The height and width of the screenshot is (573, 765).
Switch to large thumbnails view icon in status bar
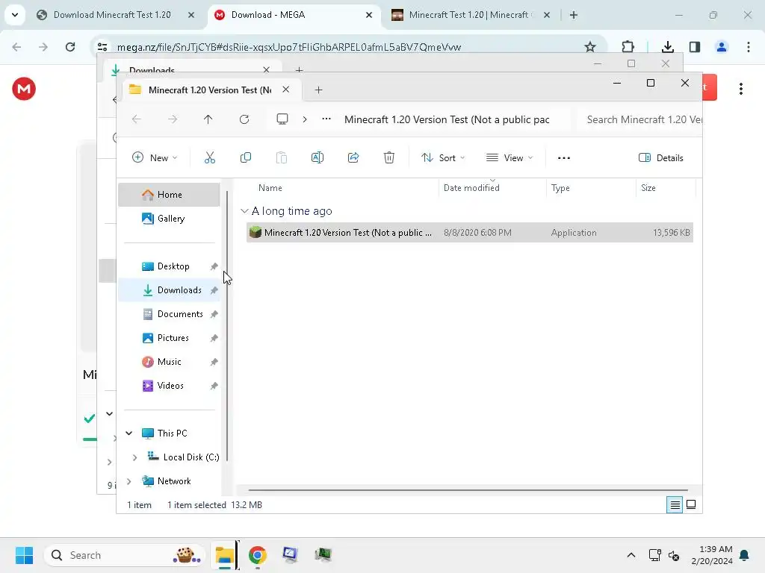691,505
